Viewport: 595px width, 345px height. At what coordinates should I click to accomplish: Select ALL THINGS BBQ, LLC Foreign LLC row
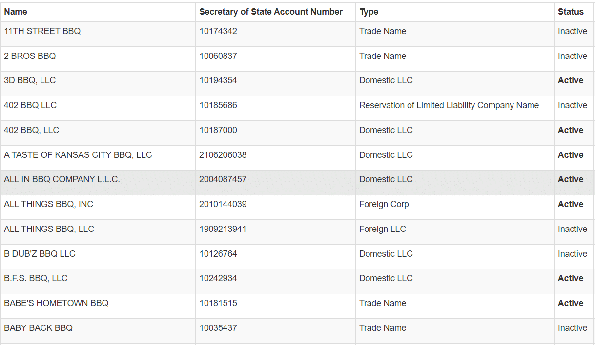[297, 232]
